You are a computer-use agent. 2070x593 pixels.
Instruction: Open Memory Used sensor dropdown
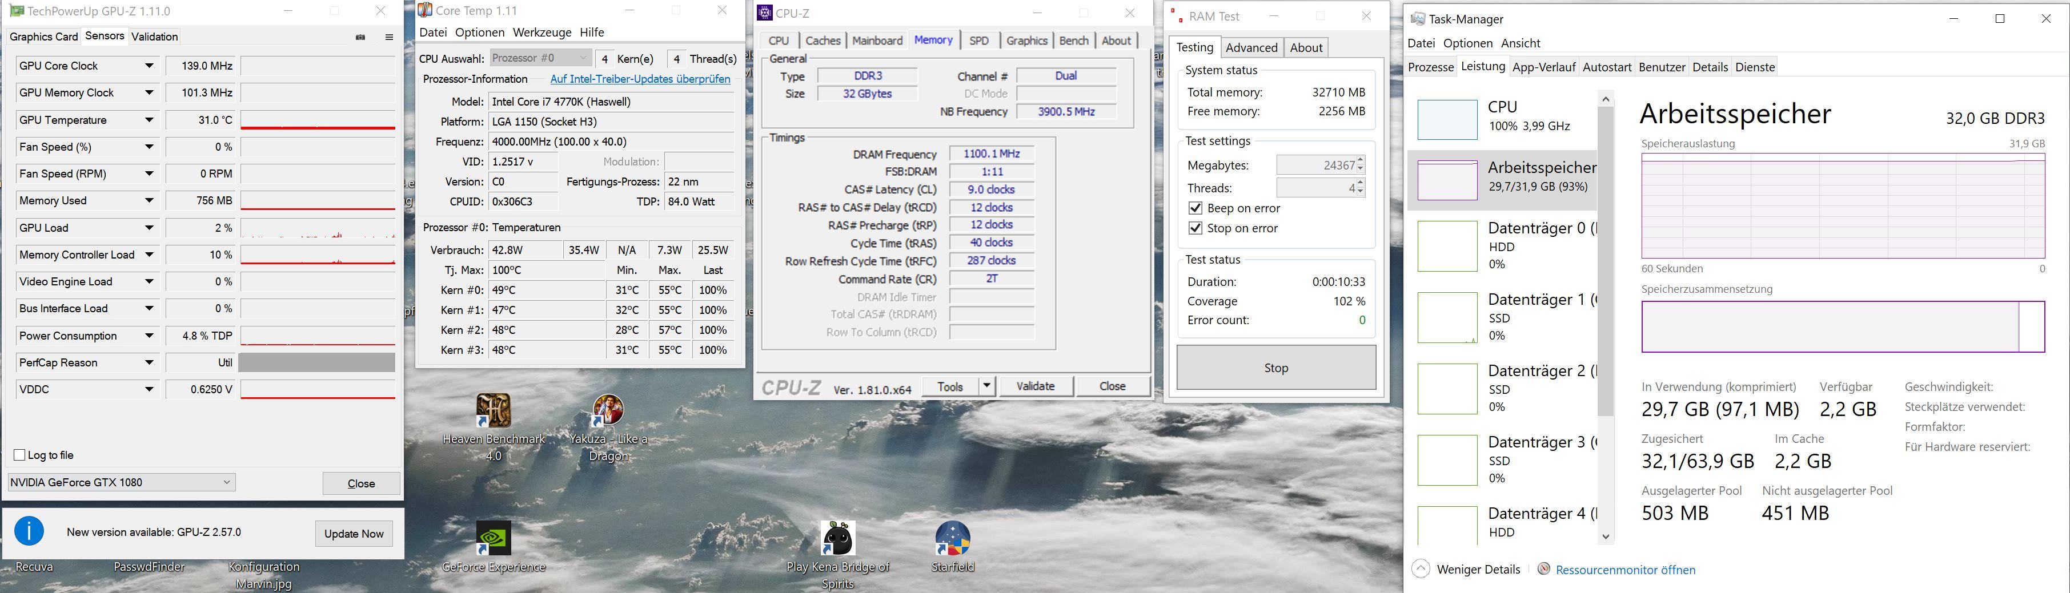[x=149, y=200]
